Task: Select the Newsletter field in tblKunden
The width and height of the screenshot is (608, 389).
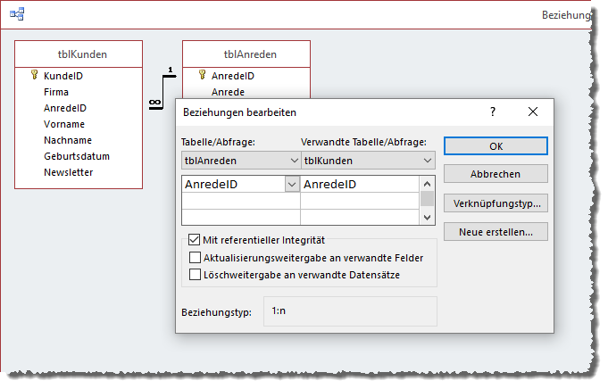Action: (x=68, y=172)
